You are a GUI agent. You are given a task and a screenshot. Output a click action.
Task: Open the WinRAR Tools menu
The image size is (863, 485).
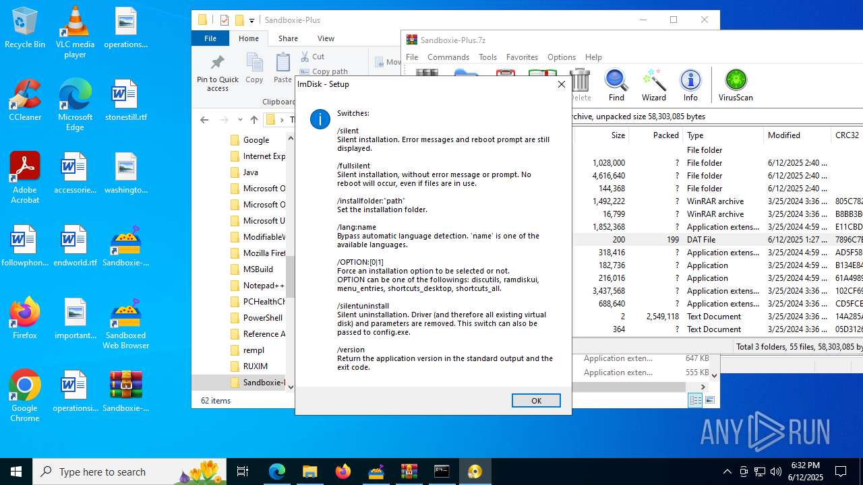coord(487,57)
